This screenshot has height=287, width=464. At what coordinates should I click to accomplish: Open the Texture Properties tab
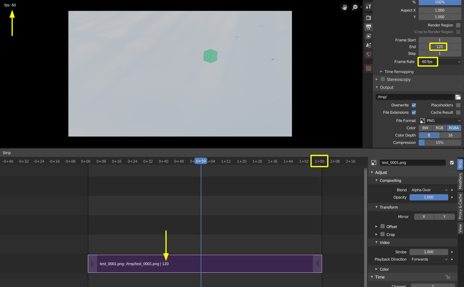(x=368, y=68)
